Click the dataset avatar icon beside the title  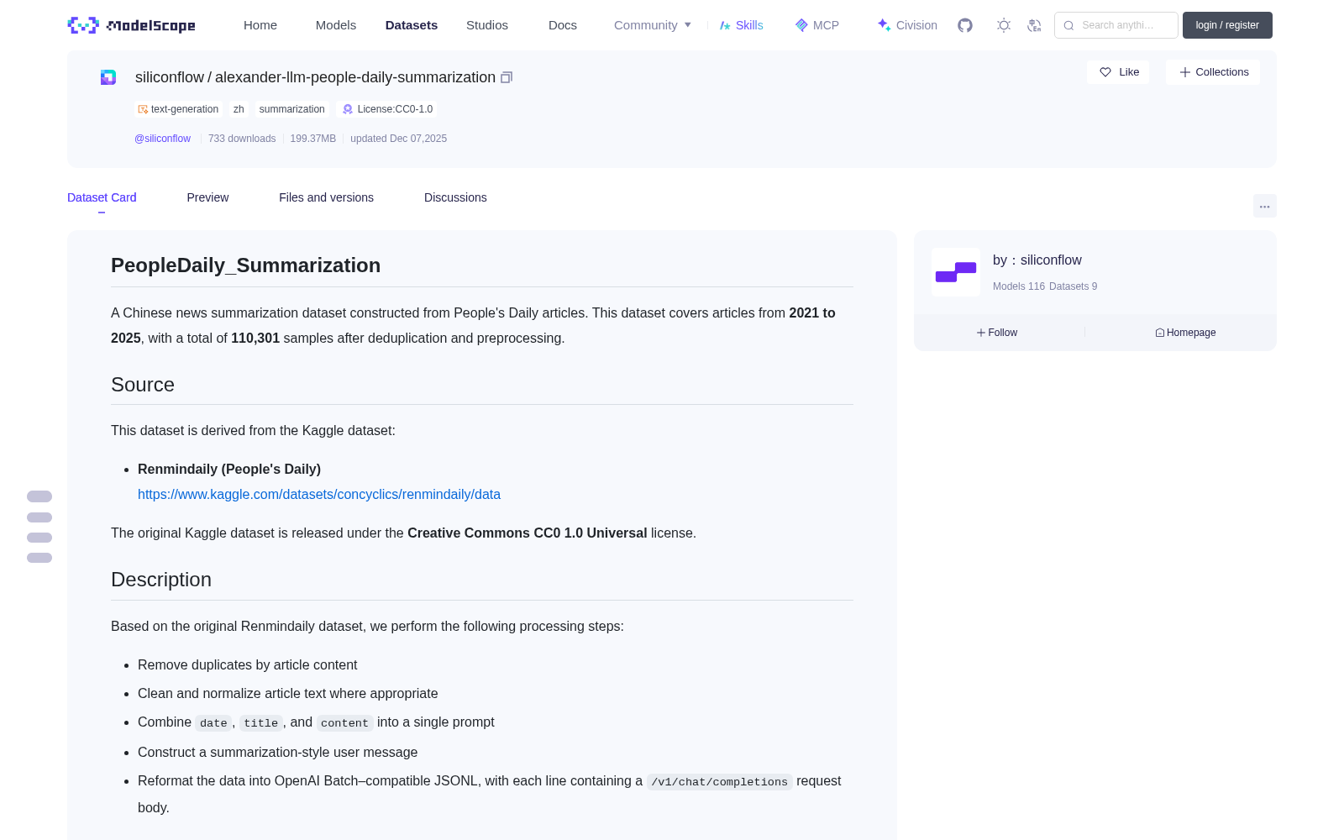pos(108,77)
